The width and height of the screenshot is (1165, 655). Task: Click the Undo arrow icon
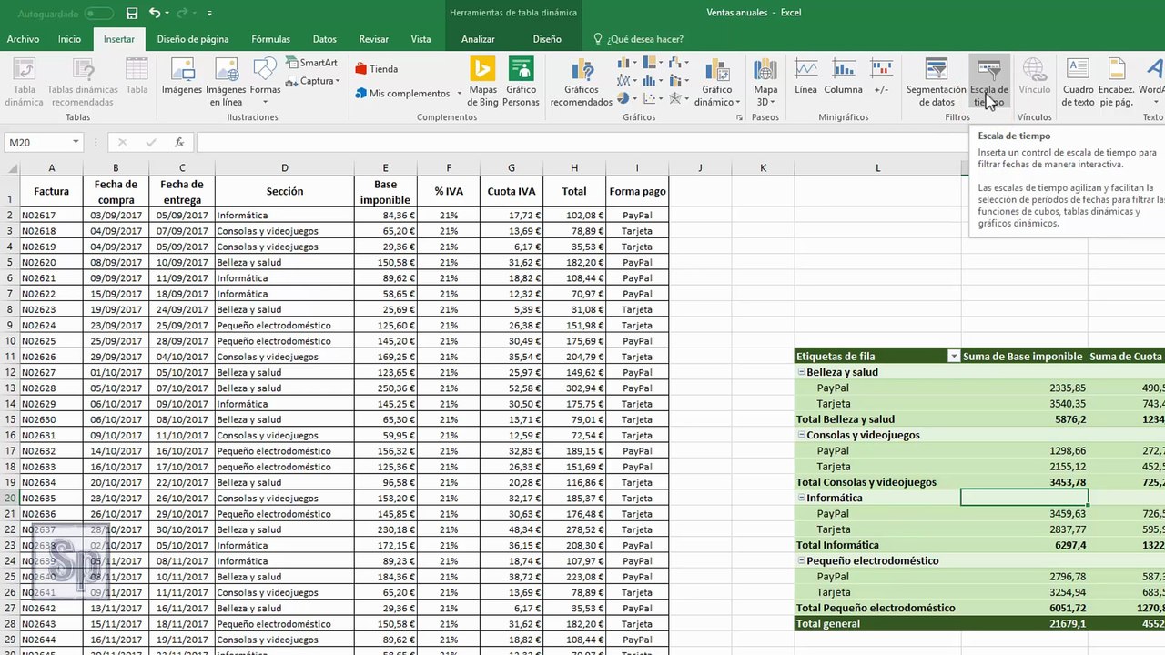click(155, 14)
